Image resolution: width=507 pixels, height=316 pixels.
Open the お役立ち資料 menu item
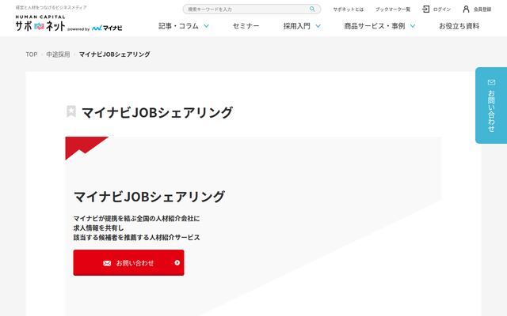point(459,26)
